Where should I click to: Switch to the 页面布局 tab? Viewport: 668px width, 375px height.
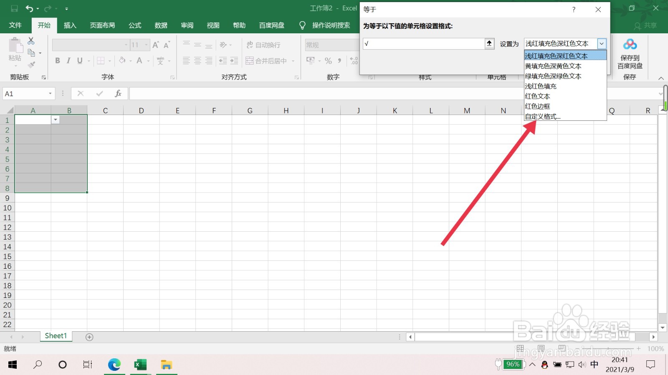click(103, 25)
